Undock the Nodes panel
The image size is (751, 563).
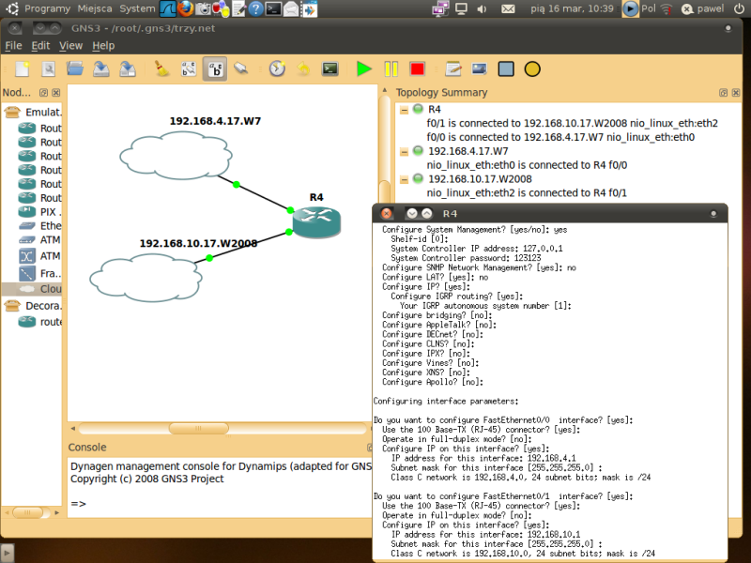[x=43, y=92]
